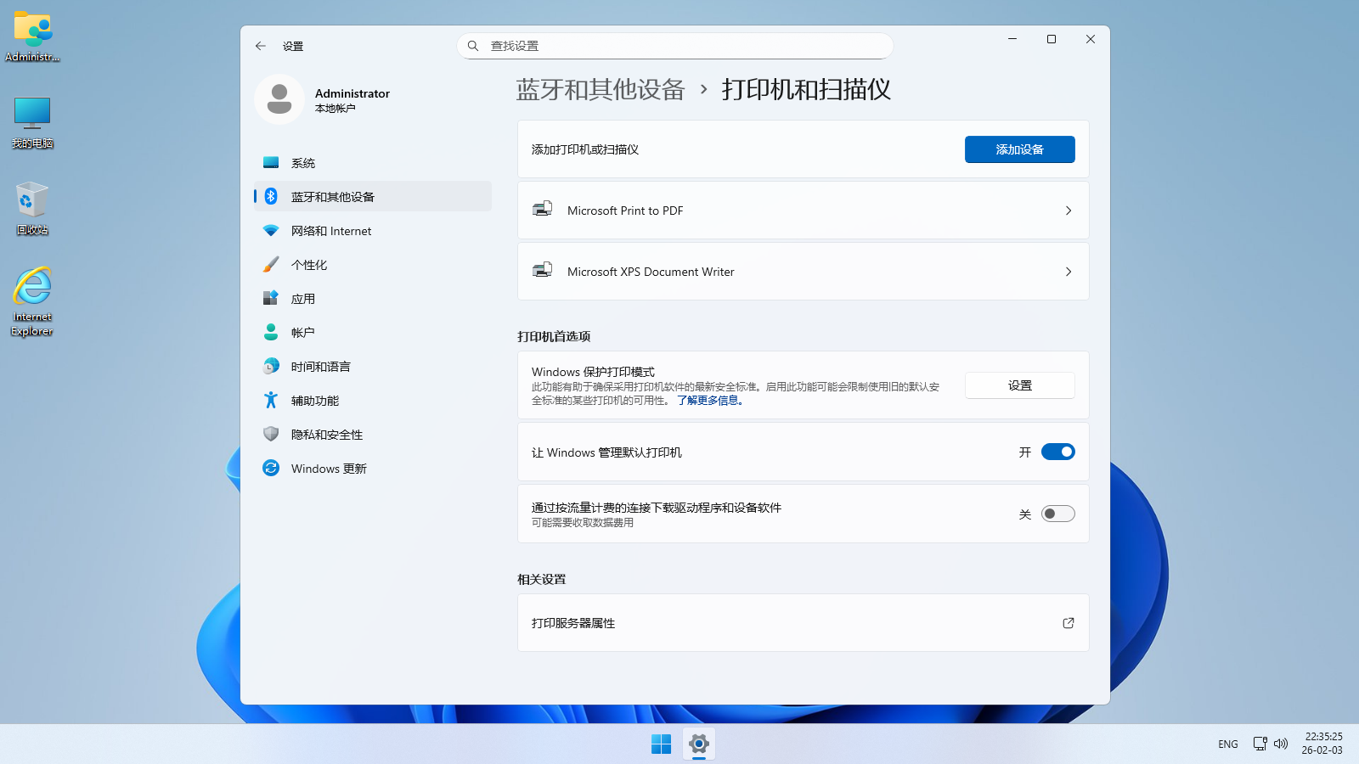Click the Administrator profile avatar
This screenshot has height=764, width=1359.
tap(279, 99)
